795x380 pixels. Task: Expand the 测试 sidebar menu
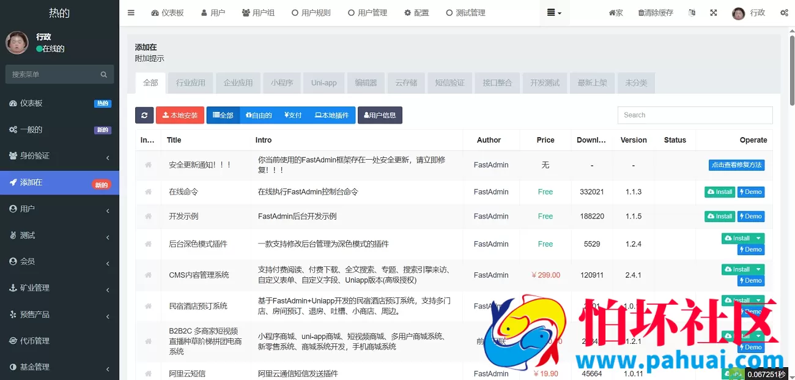click(x=59, y=235)
